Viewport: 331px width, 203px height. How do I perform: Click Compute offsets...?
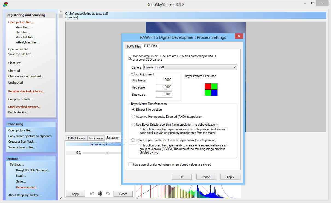pos(21,99)
